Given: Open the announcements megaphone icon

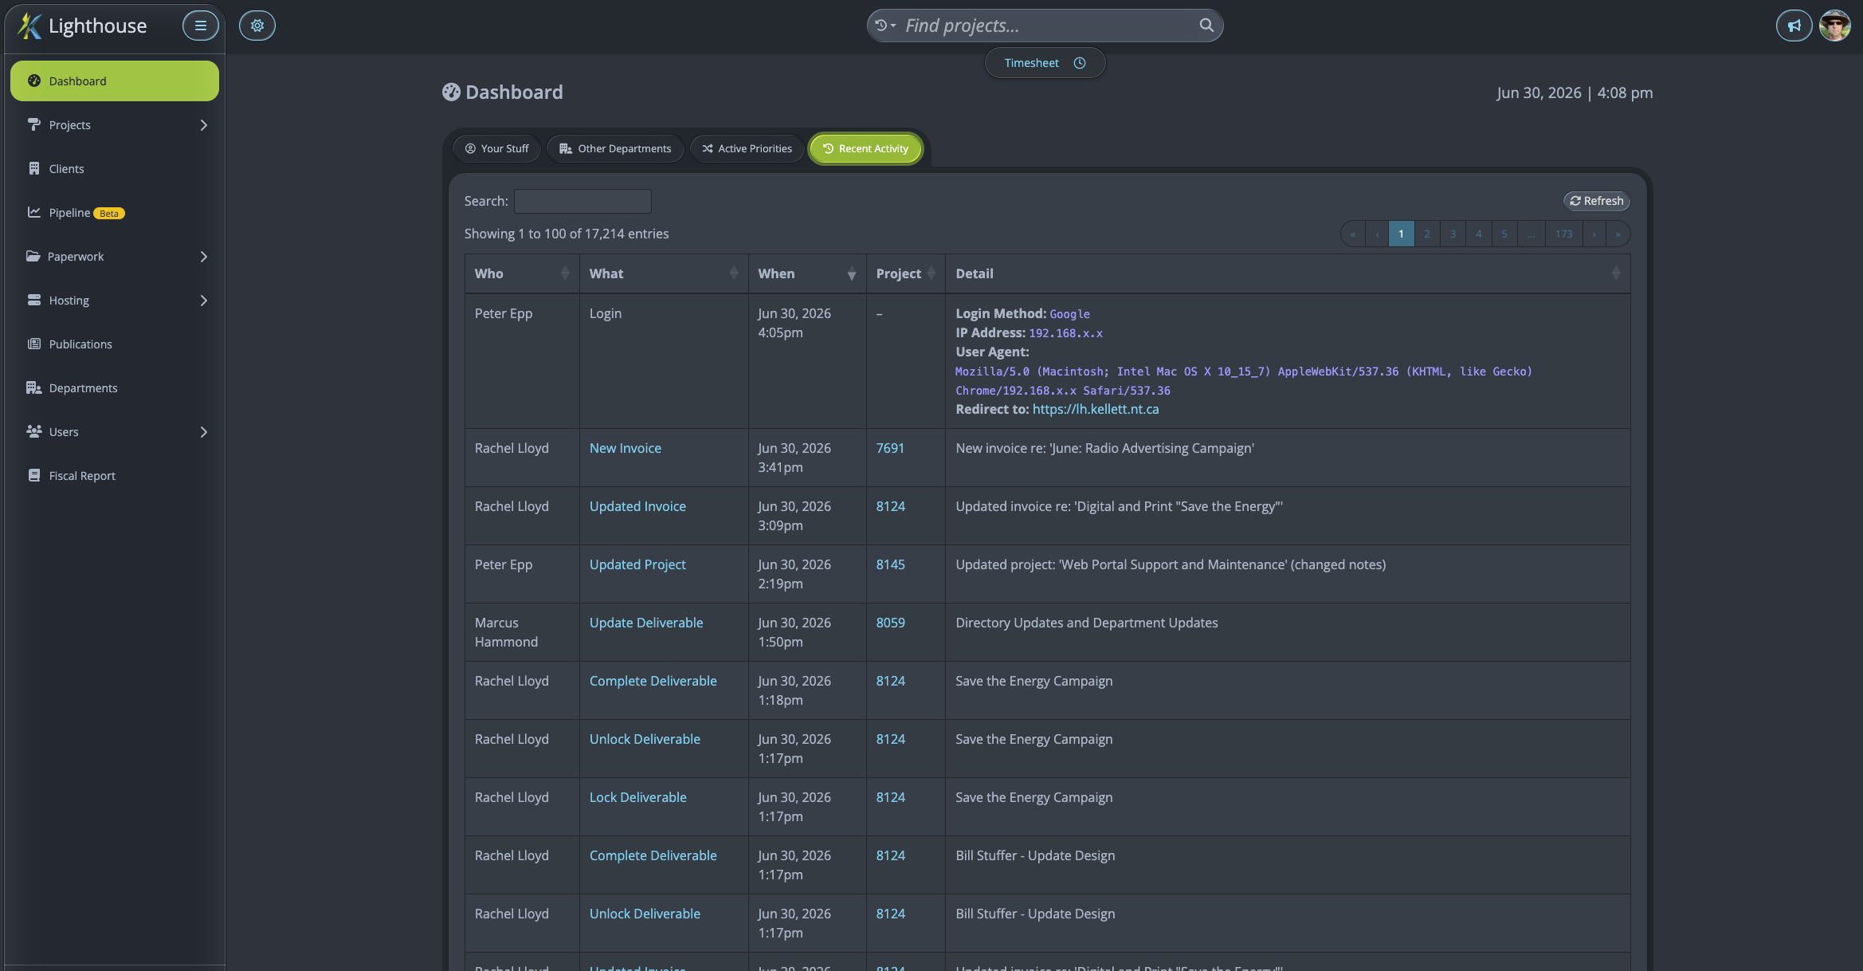Looking at the screenshot, I should (1794, 26).
